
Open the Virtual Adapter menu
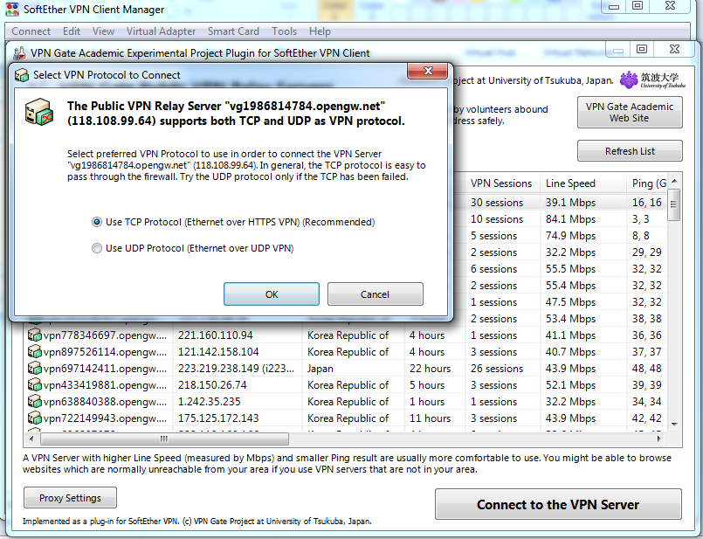pyautogui.click(x=161, y=31)
